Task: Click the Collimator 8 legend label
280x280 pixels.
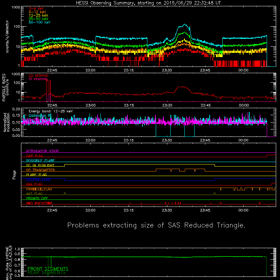Action: tap(39, 115)
